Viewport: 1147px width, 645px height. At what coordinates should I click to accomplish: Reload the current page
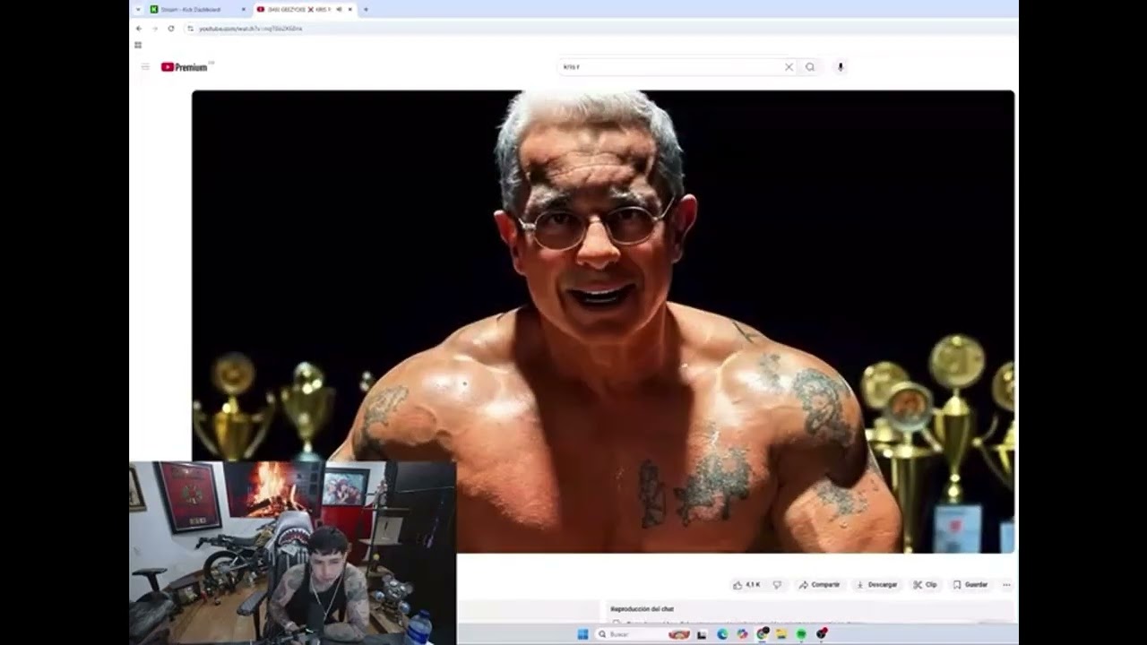[171, 29]
